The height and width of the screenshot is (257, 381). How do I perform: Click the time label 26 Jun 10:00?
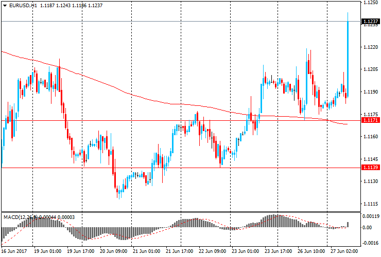(311, 251)
